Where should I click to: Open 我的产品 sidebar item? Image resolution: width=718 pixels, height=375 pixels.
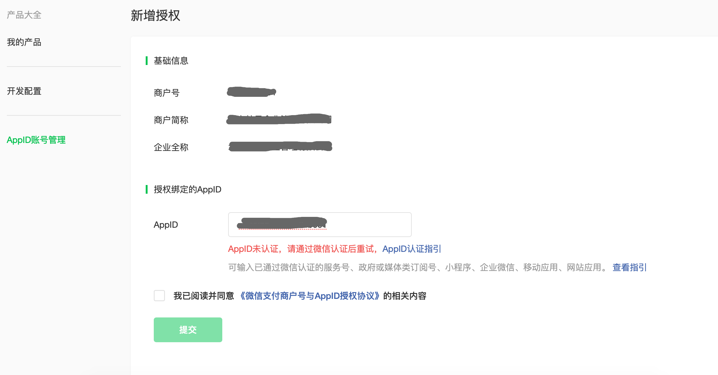[x=24, y=42]
